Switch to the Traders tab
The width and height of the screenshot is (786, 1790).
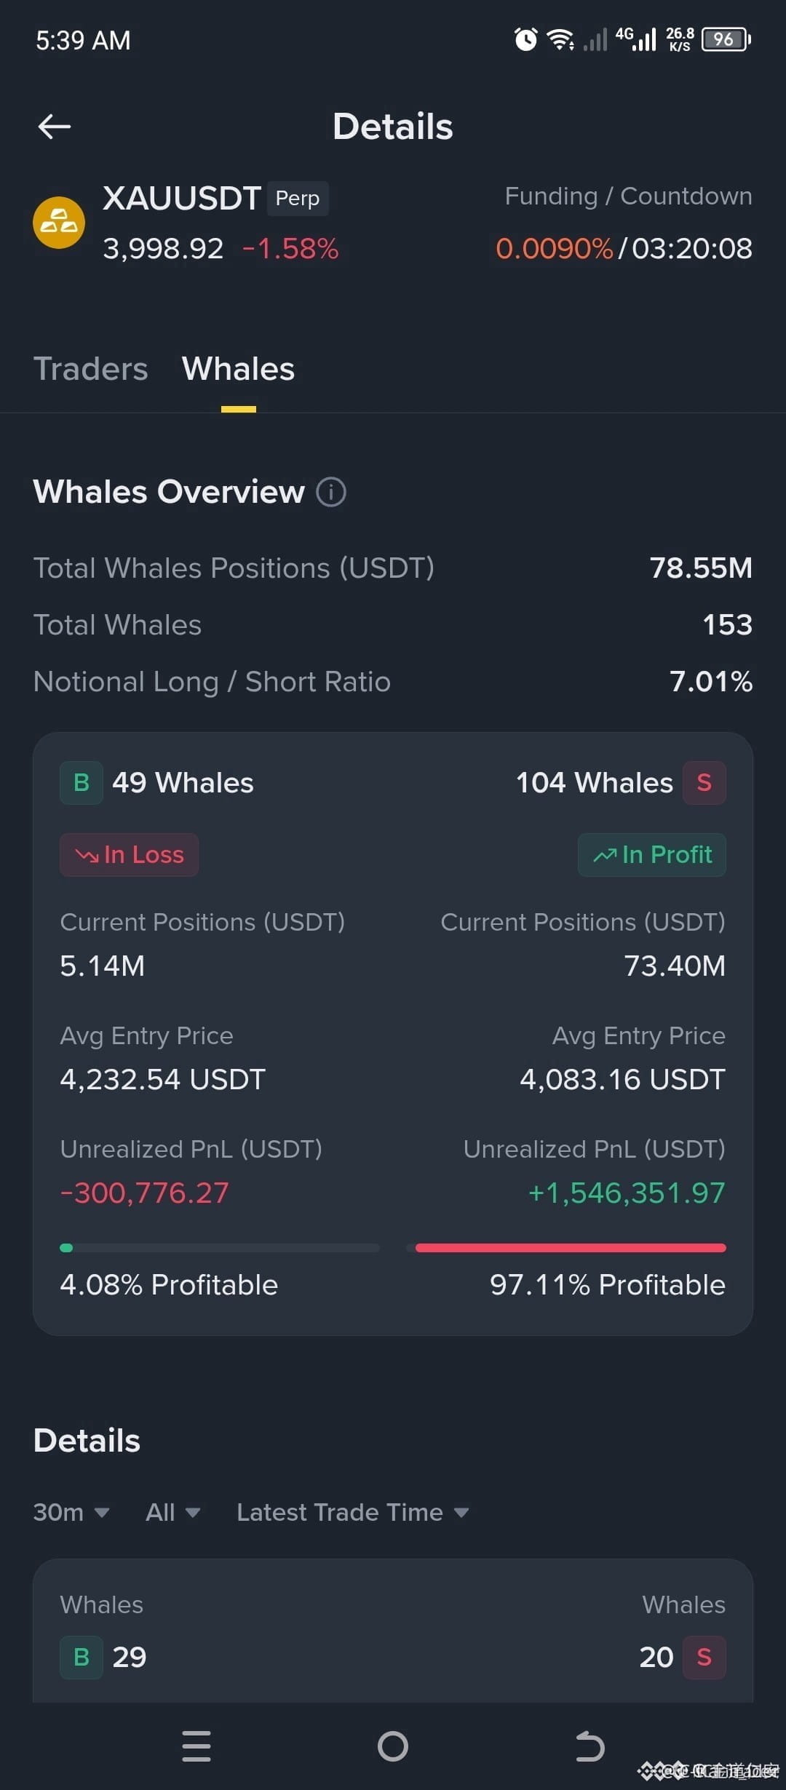91,369
